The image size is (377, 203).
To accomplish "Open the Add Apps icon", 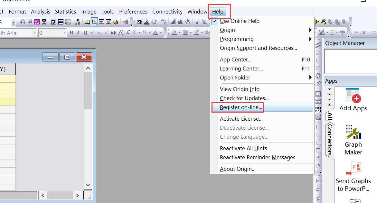I will [x=353, y=99].
